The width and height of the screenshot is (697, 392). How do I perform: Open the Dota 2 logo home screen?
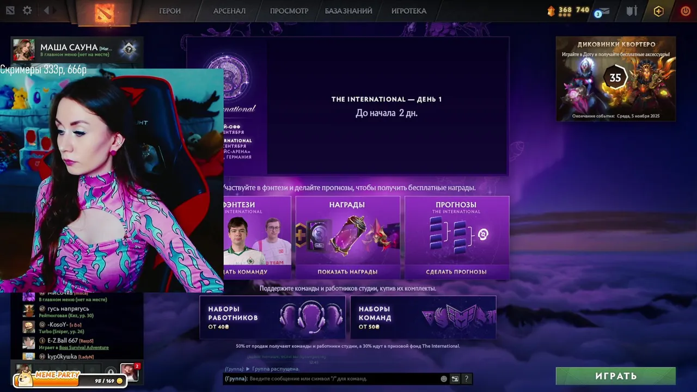tap(105, 12)
